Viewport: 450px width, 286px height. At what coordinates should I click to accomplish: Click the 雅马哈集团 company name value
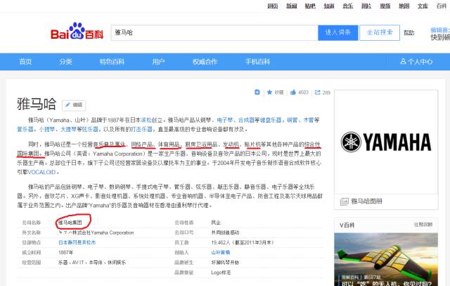click(x=70, y=223)
